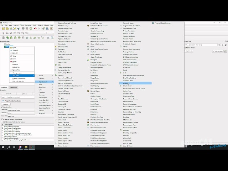Screen dimensions: 228x171
Task: Open the Sources menu in menu bar
Action: point(16,25)
